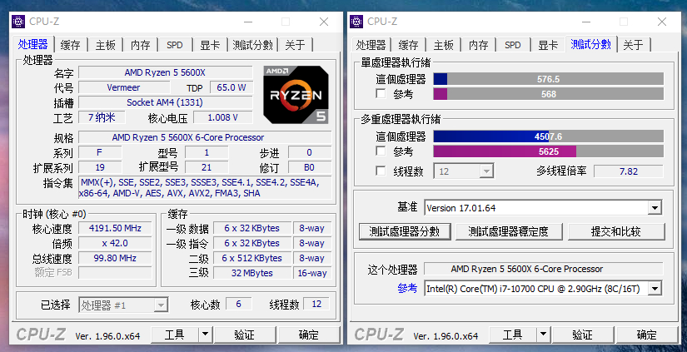
Task: Click the 名字 field AMD Ryzen 5 5600X
Action: [x=165, y=72]
